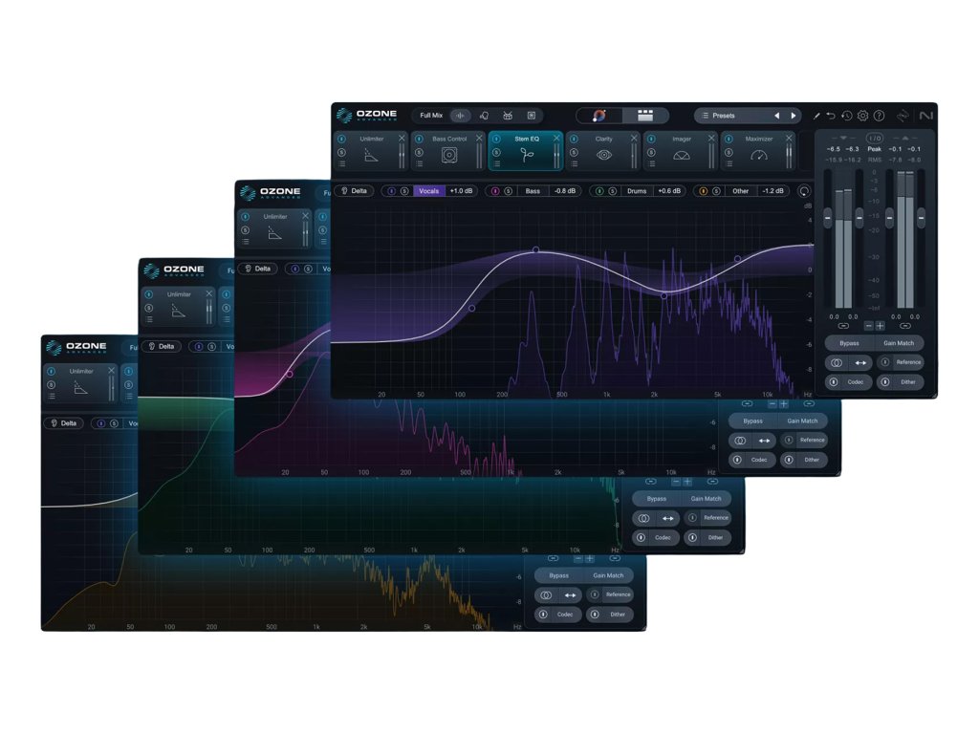Open the Stem EQ module list menu
The height and width of the screenshot is (734, 979).
496,164
